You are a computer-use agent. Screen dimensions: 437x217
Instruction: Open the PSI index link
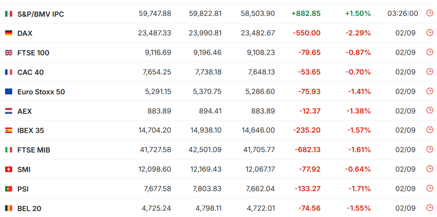click(23, 189)
